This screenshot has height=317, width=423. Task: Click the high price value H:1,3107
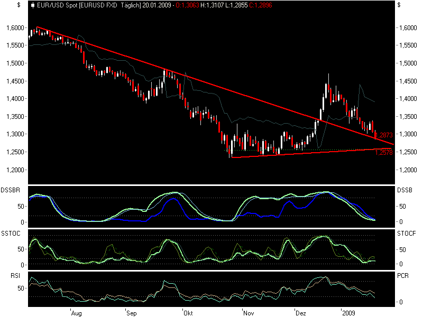(x=212, y=5)
